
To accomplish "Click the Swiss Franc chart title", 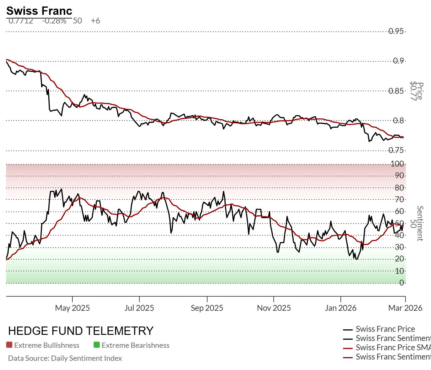I will pyautogui.click(x=39, y=11).
